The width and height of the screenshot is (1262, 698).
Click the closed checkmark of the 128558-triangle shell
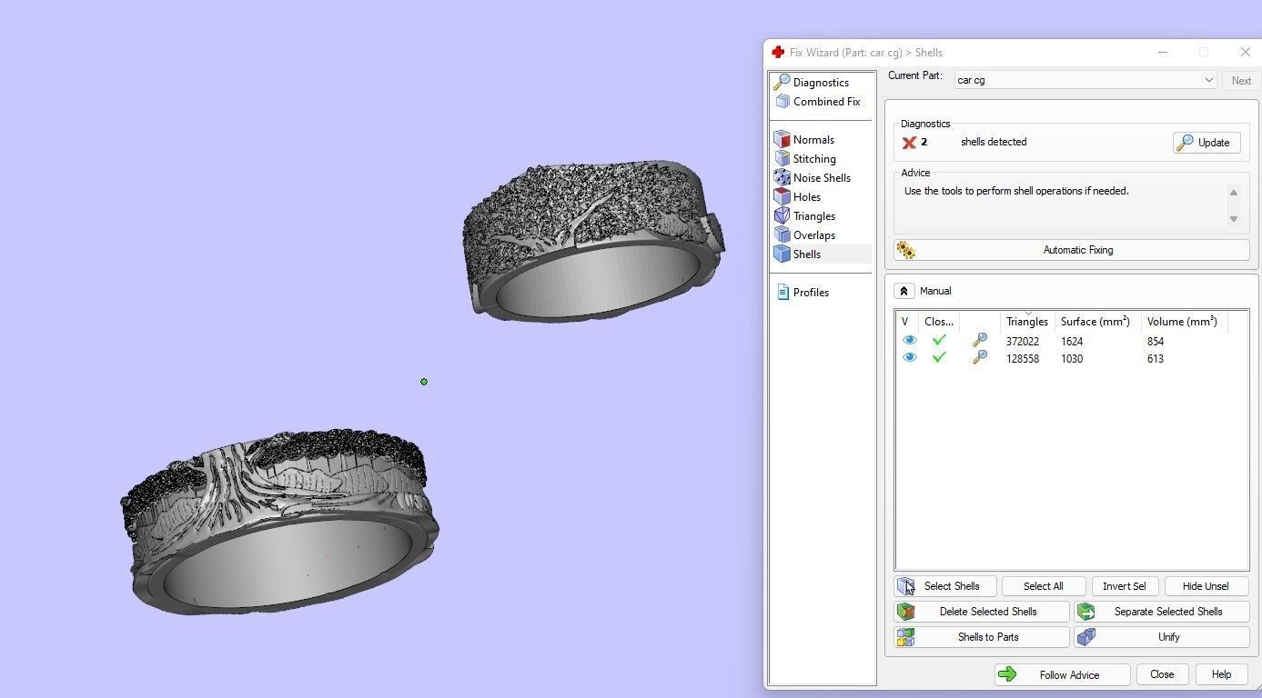point(939,358)
